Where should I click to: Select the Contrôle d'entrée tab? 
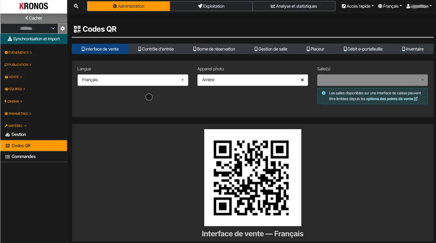156,49
